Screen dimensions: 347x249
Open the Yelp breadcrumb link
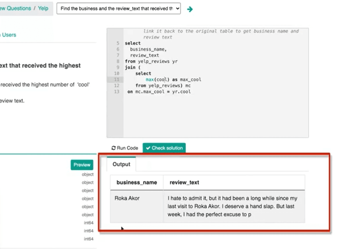pyautogui.click(x=44, y=8)
